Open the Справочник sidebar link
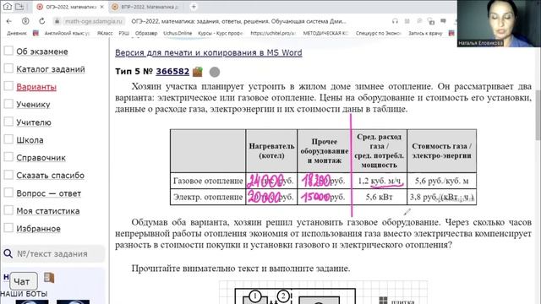The height and width of the screenshot is (304, 541). coord(41,158)
